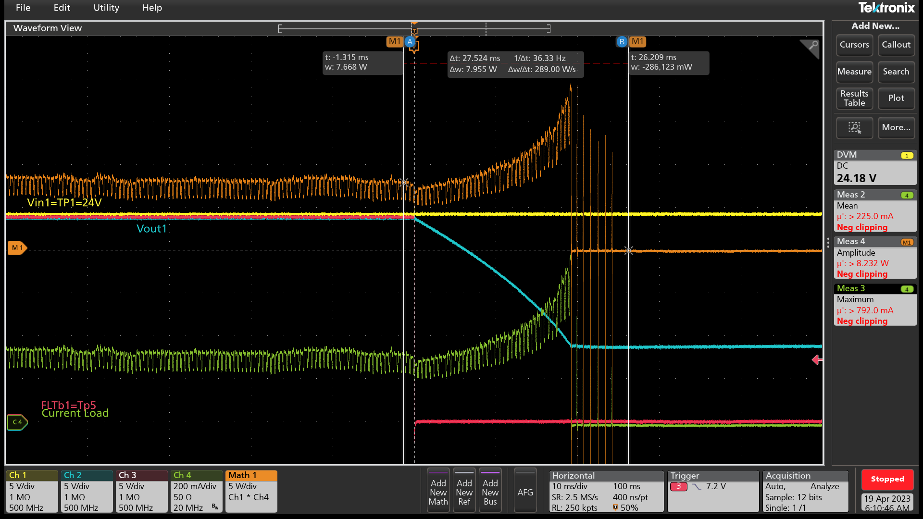Click the More... button
Image resolution: width=923 pixels, height=519 pixels.
(x=896, y=127)
